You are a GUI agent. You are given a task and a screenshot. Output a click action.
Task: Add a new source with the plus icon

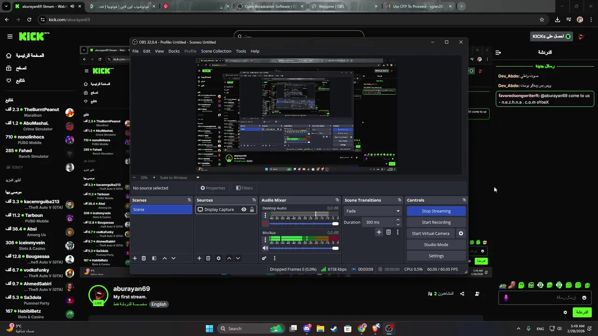[x=199, y=258]
